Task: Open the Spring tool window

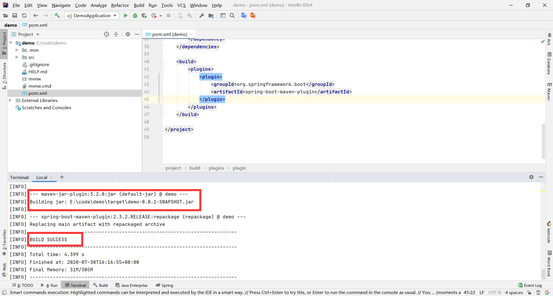Action: pyautogui.click(x=164, y=285)
